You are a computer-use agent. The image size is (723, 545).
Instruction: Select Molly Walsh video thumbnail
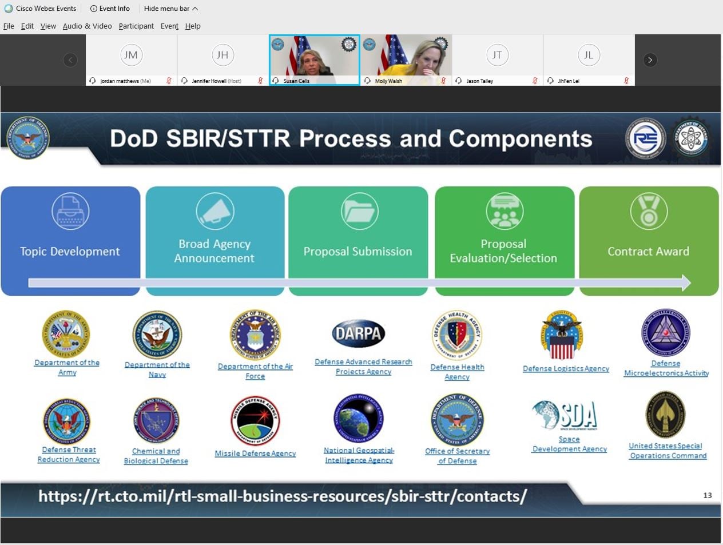point(406,60)
